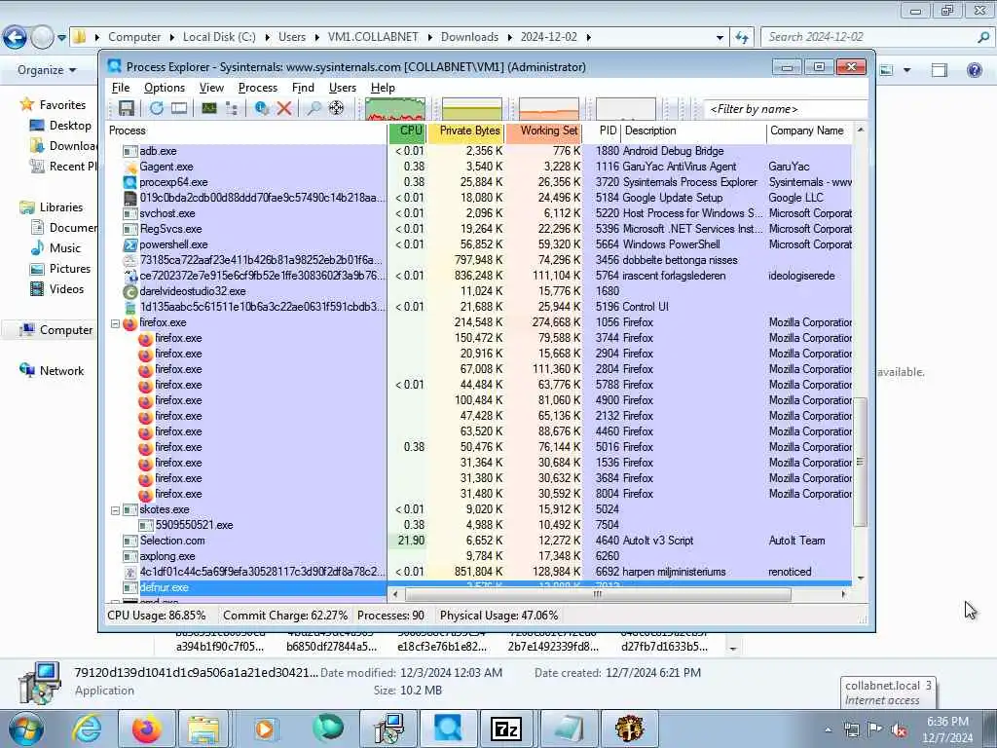The image size is (997, 748).
Task: Click the yellow commit history mini graph
Action: point(472,109)
